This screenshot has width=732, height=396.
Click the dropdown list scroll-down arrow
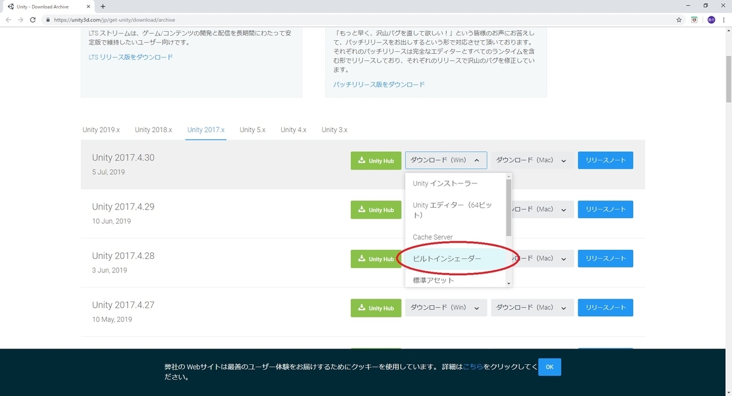[509, 283]
